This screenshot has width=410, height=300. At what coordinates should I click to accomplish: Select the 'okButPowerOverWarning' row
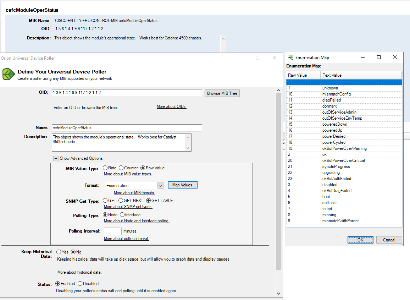[344, 148]
